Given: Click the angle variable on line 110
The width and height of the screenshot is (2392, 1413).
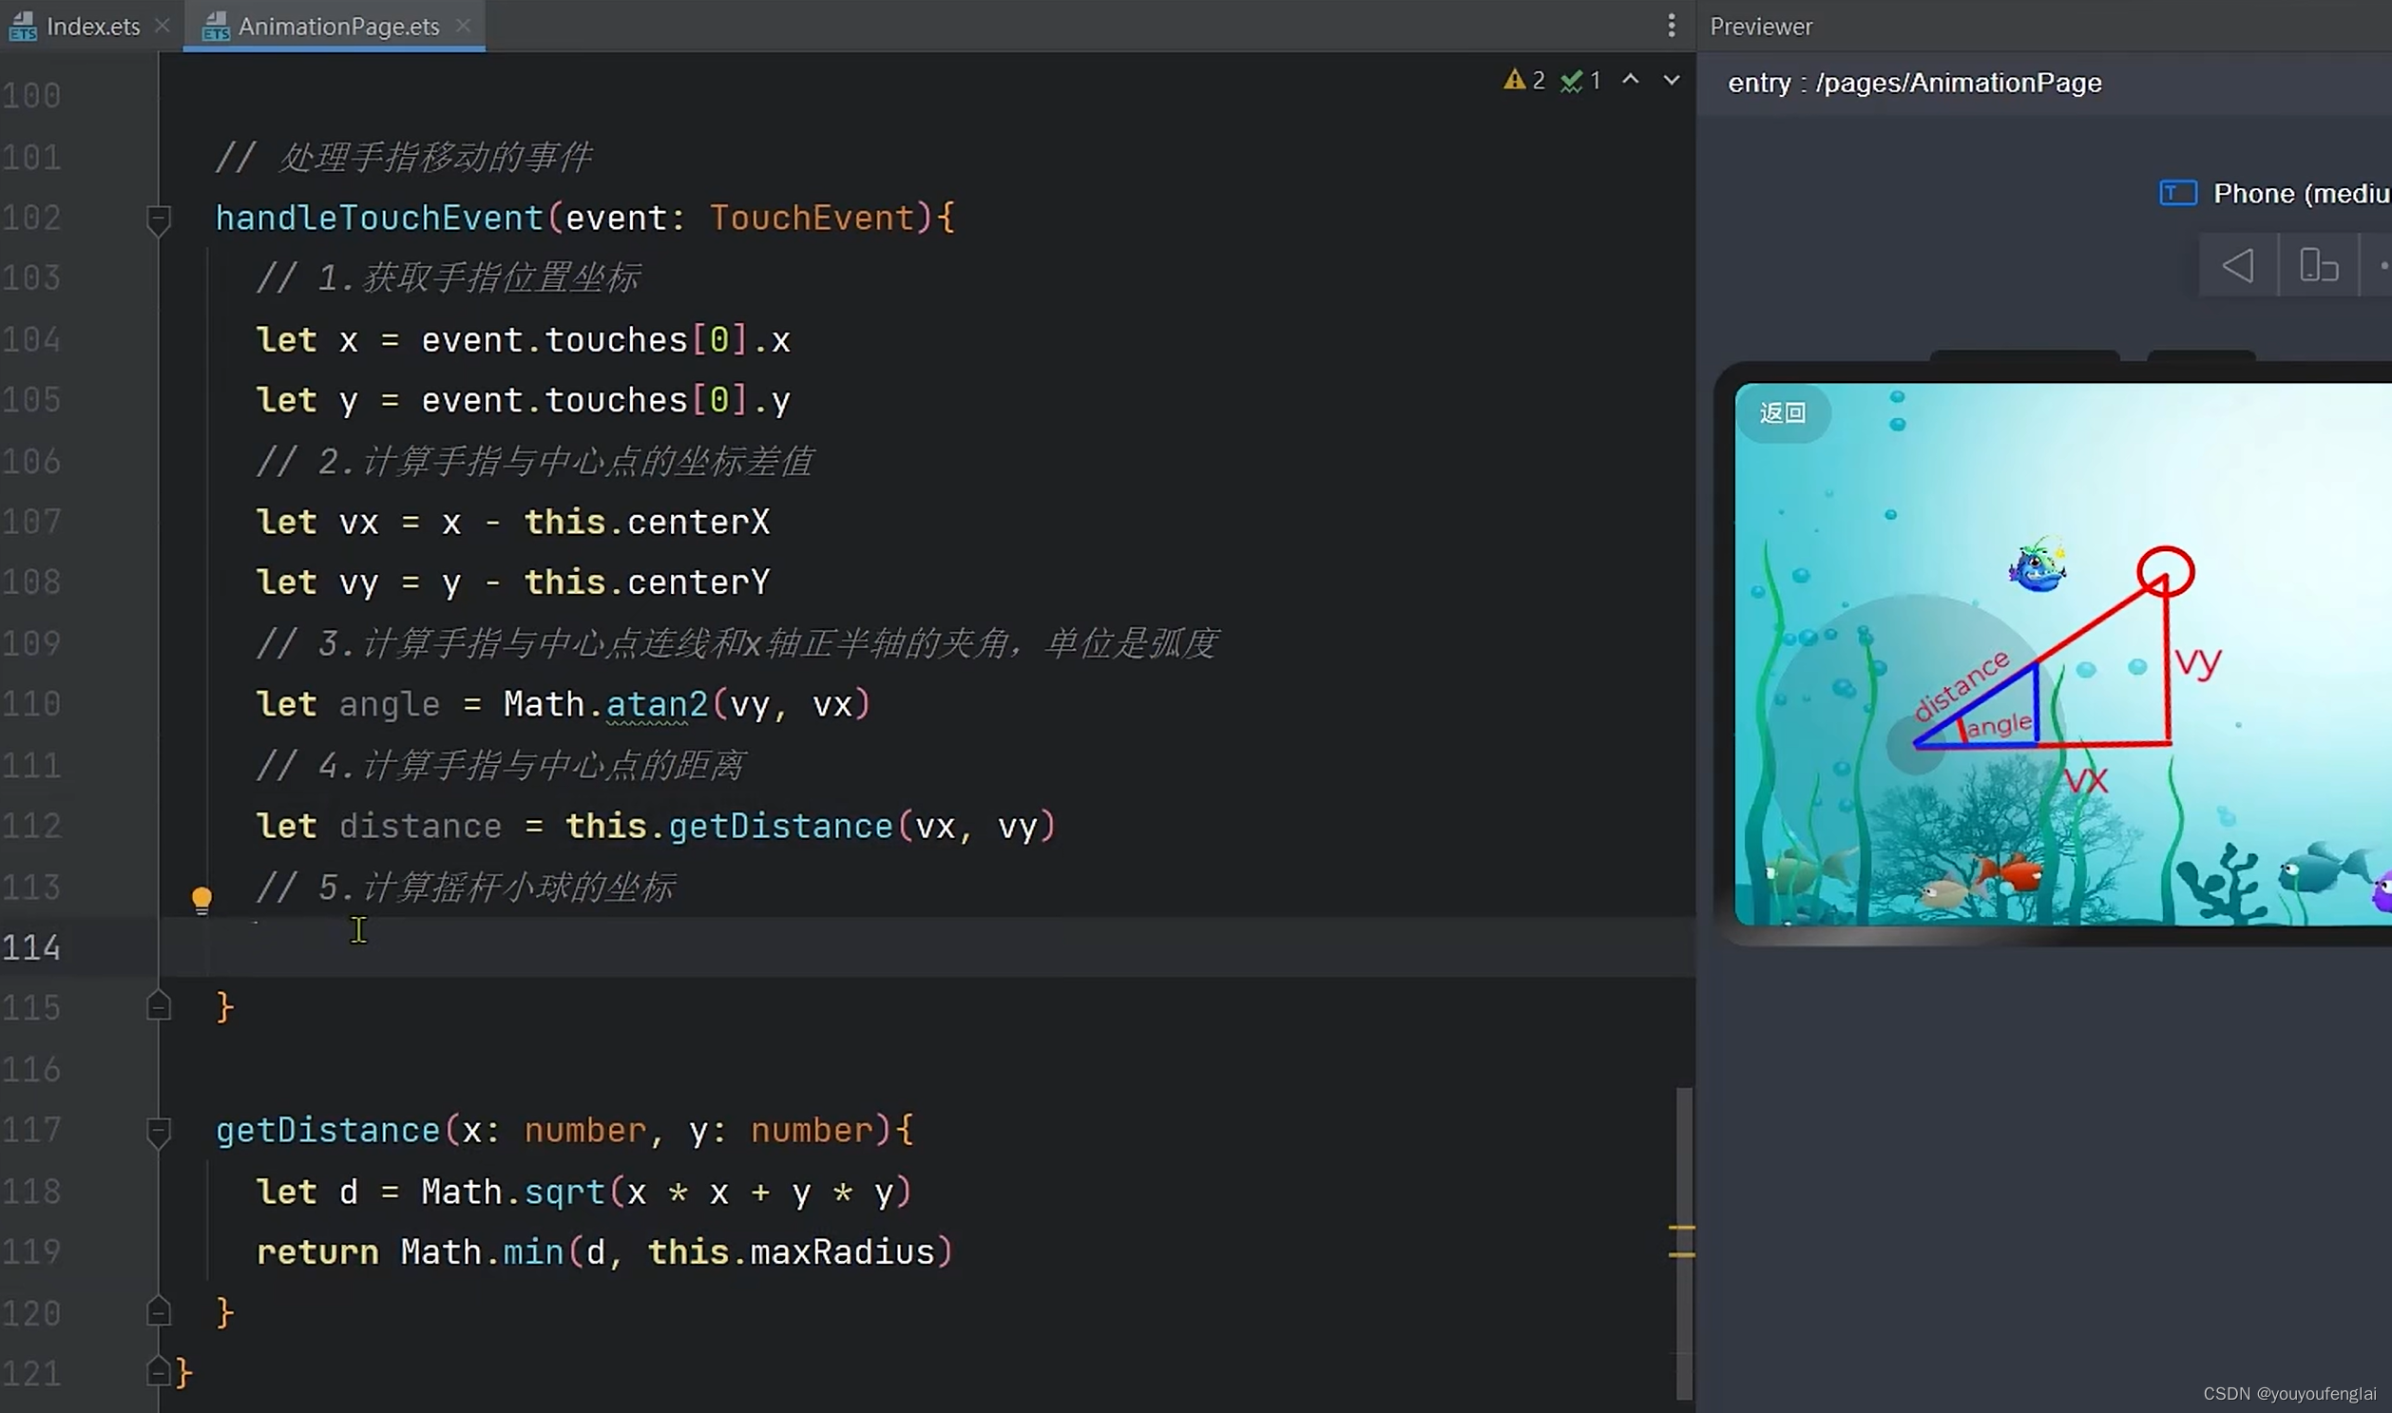Looking at the screenshot, I should [390, 704].
